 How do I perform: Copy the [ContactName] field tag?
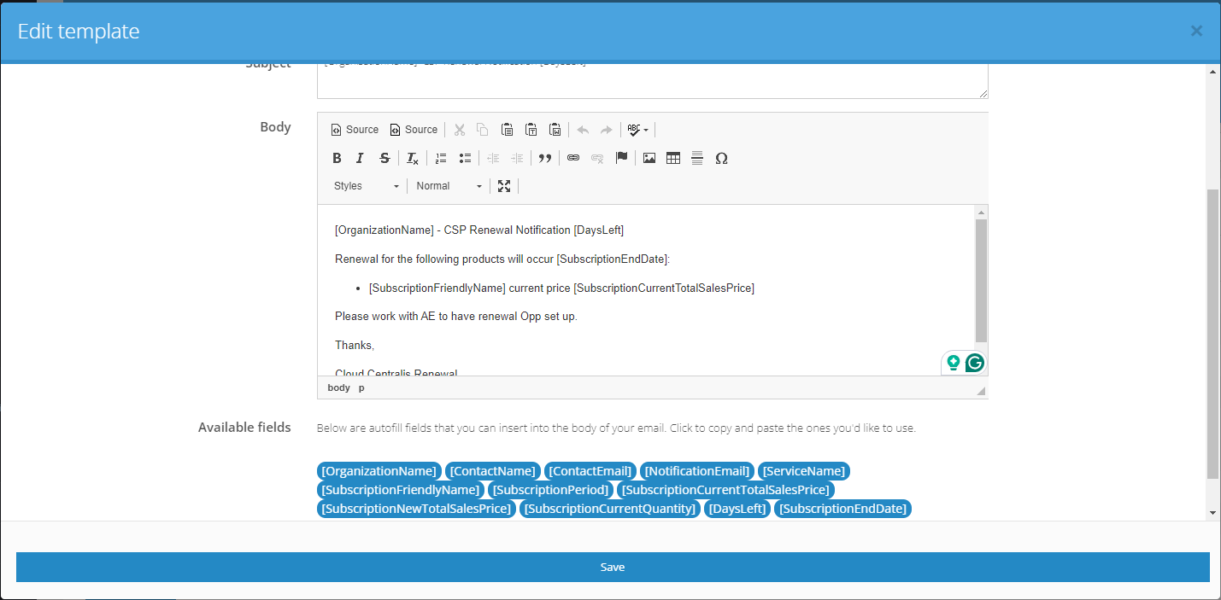[x=493, y=471]
